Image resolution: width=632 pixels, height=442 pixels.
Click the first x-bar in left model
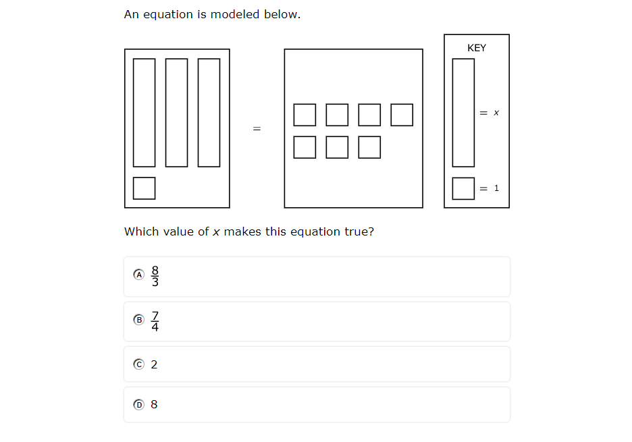coord(144,113)
